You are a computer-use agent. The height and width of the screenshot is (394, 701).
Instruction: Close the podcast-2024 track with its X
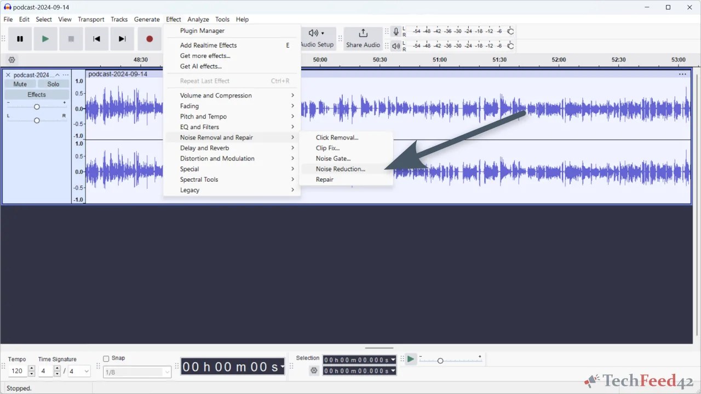[x=8, y=75]
